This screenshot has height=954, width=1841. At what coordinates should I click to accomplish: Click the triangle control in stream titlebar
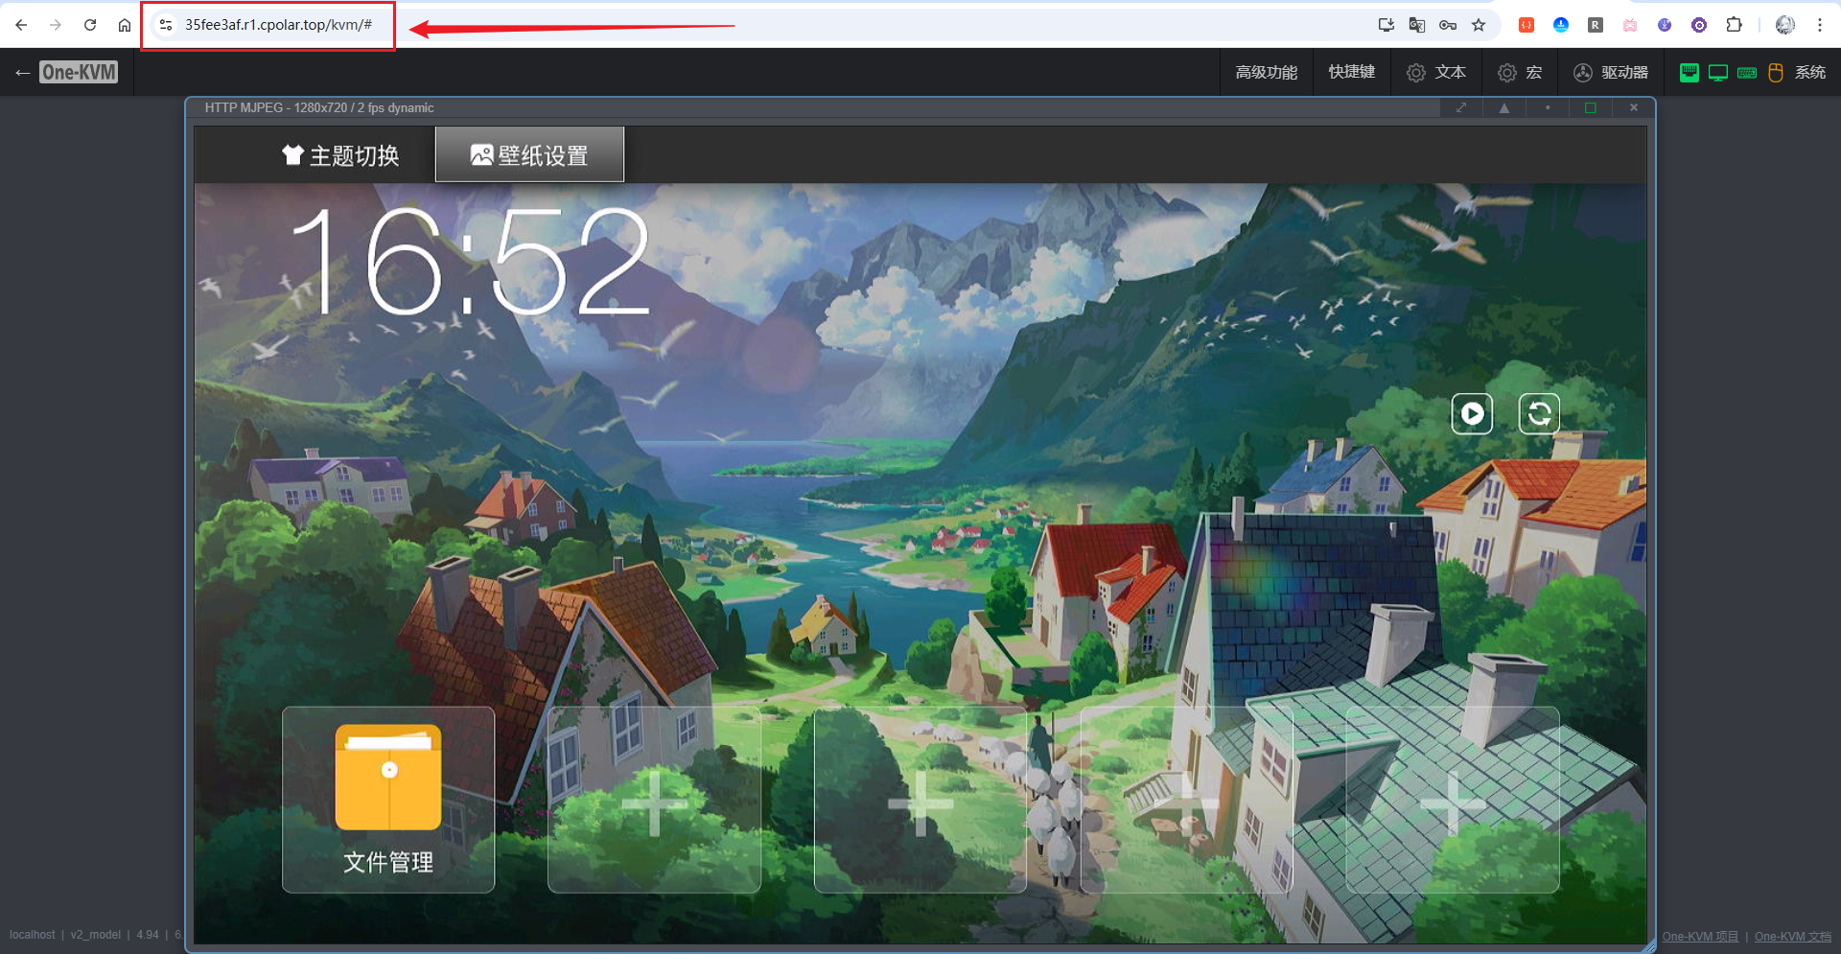click(x=1503, y=107)
